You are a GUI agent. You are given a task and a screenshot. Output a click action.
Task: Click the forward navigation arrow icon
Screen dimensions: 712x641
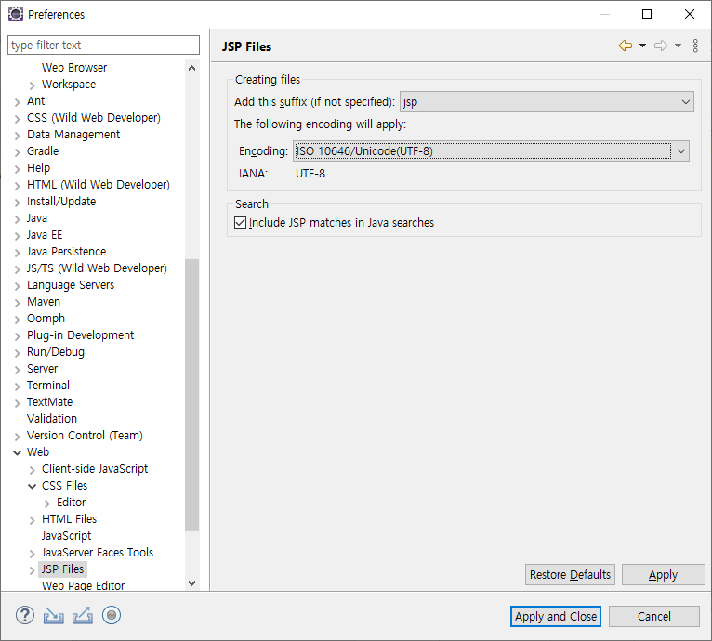click(x=661, y=46)
